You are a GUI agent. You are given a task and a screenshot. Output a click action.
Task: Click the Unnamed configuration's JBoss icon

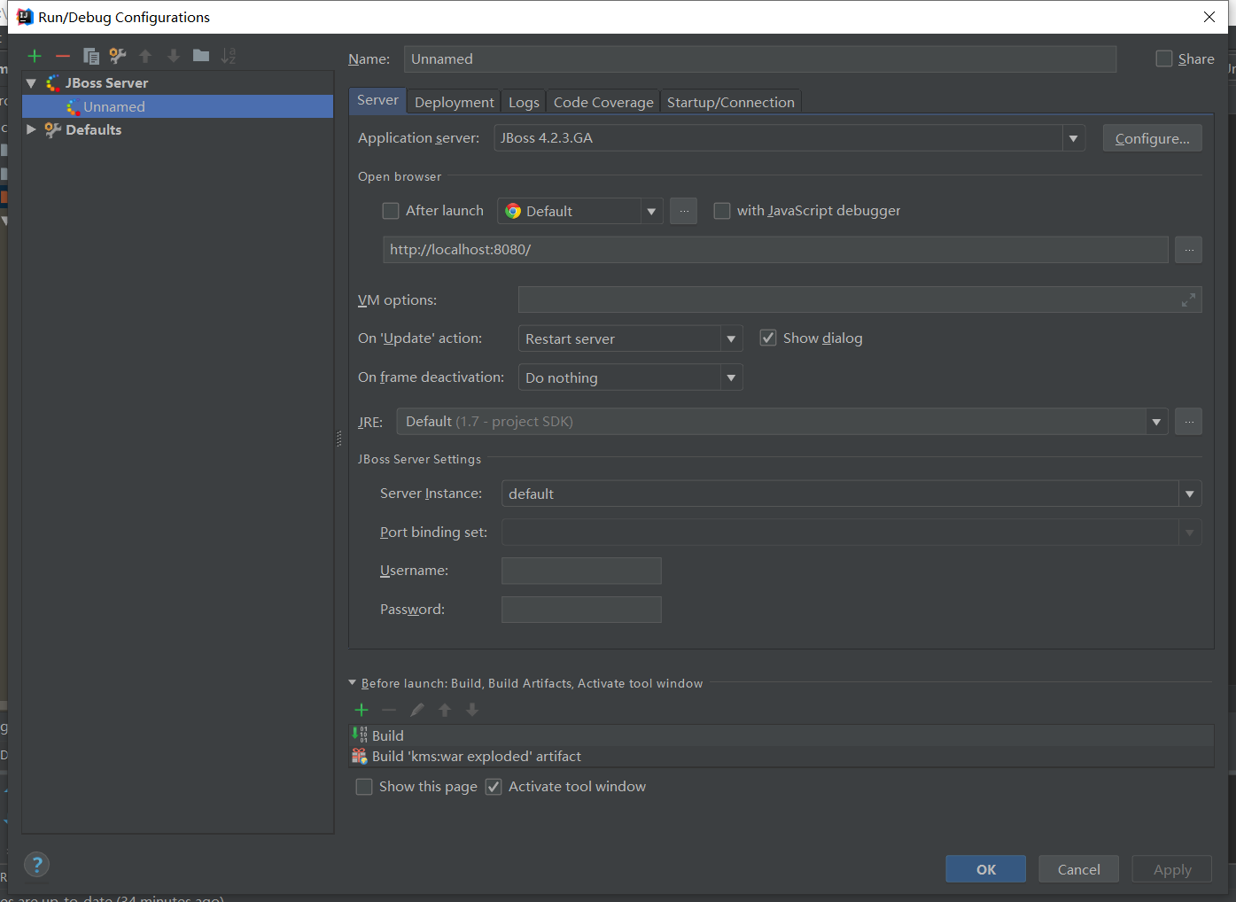click(x=73, y=106)
